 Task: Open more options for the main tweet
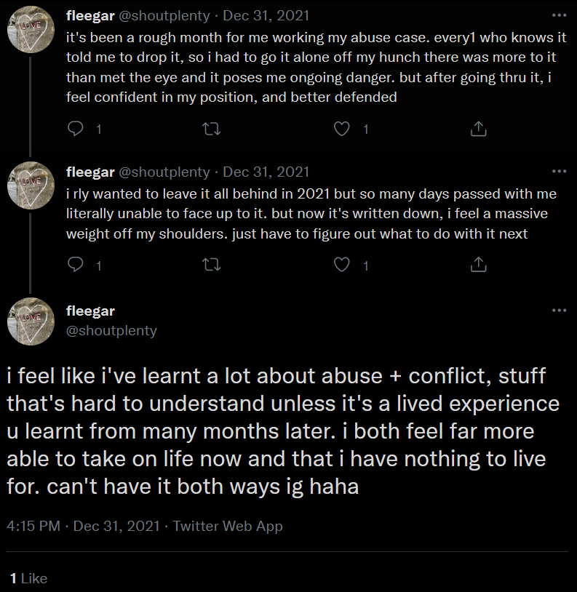(x=559, y=311)
